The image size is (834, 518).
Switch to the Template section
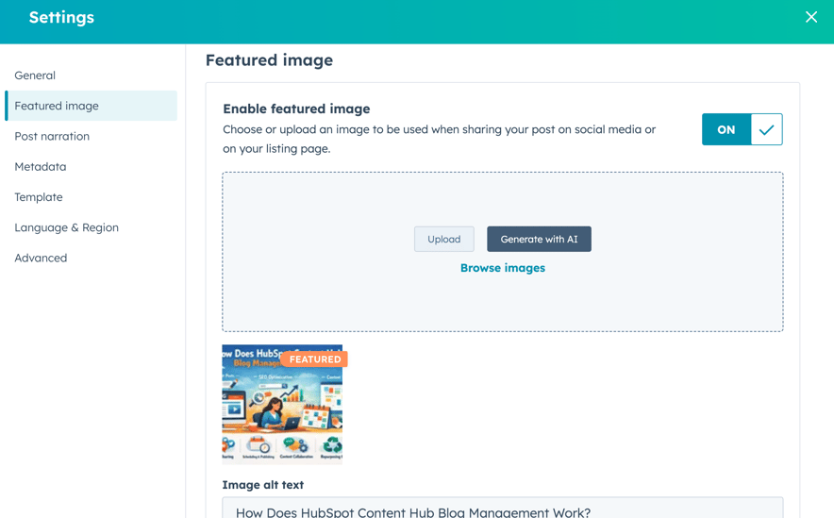[39, 197]
